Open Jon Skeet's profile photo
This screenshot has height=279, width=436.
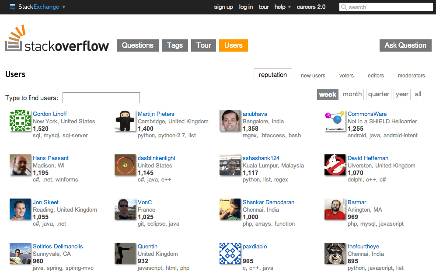tap(20, 209)
